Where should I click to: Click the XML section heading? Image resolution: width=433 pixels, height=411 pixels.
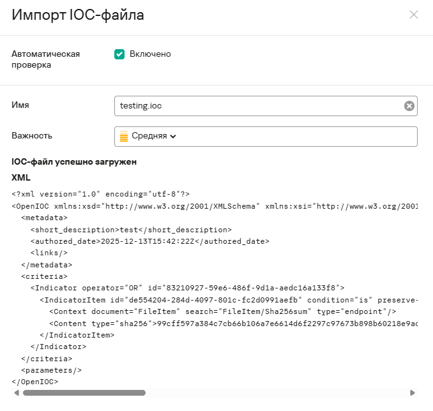point(21,177)
